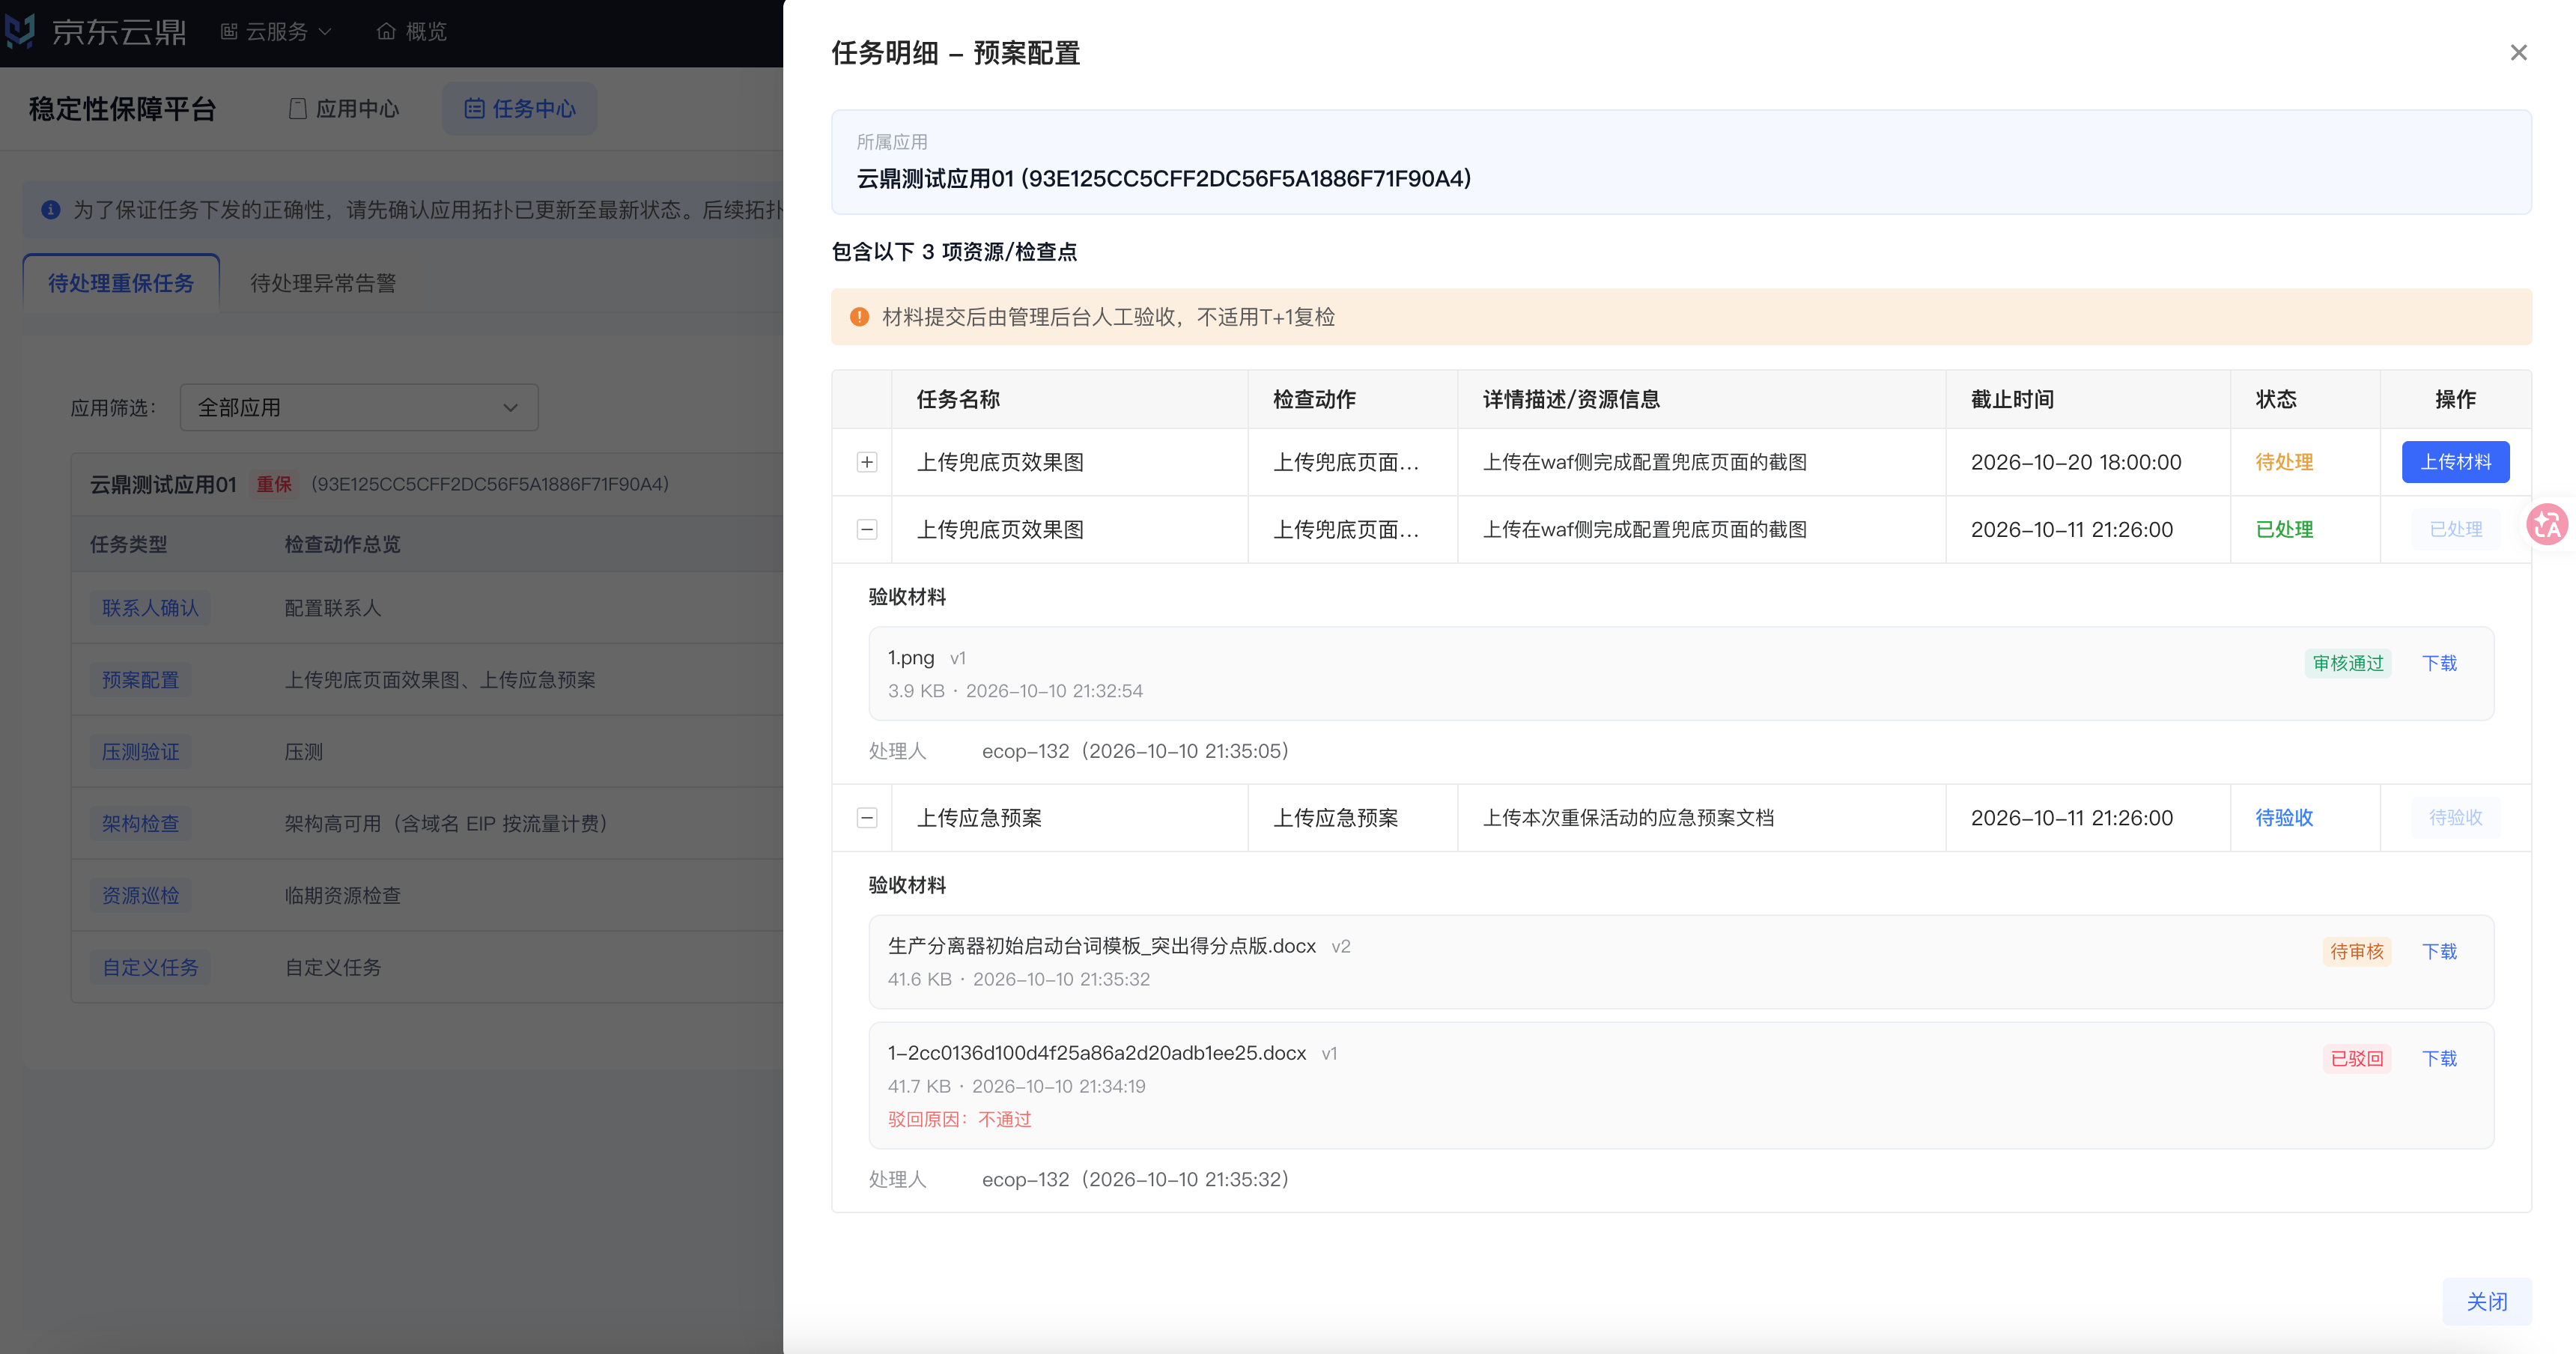This screenshot has height=1354, width=2576.
Task: Click the 资源巡检 task type tag
Action: coord(140,896)
